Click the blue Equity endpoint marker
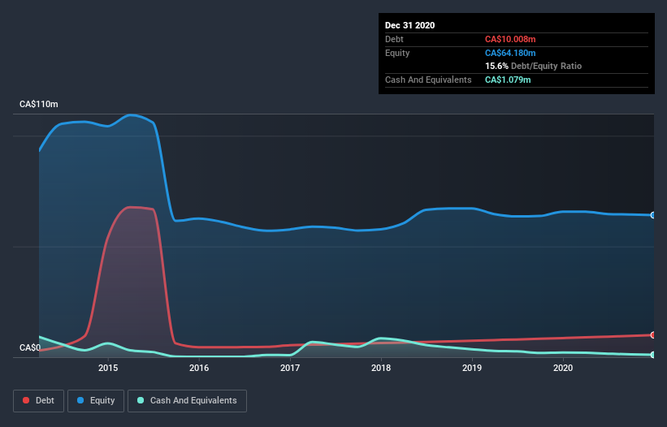 click(653, 215)
